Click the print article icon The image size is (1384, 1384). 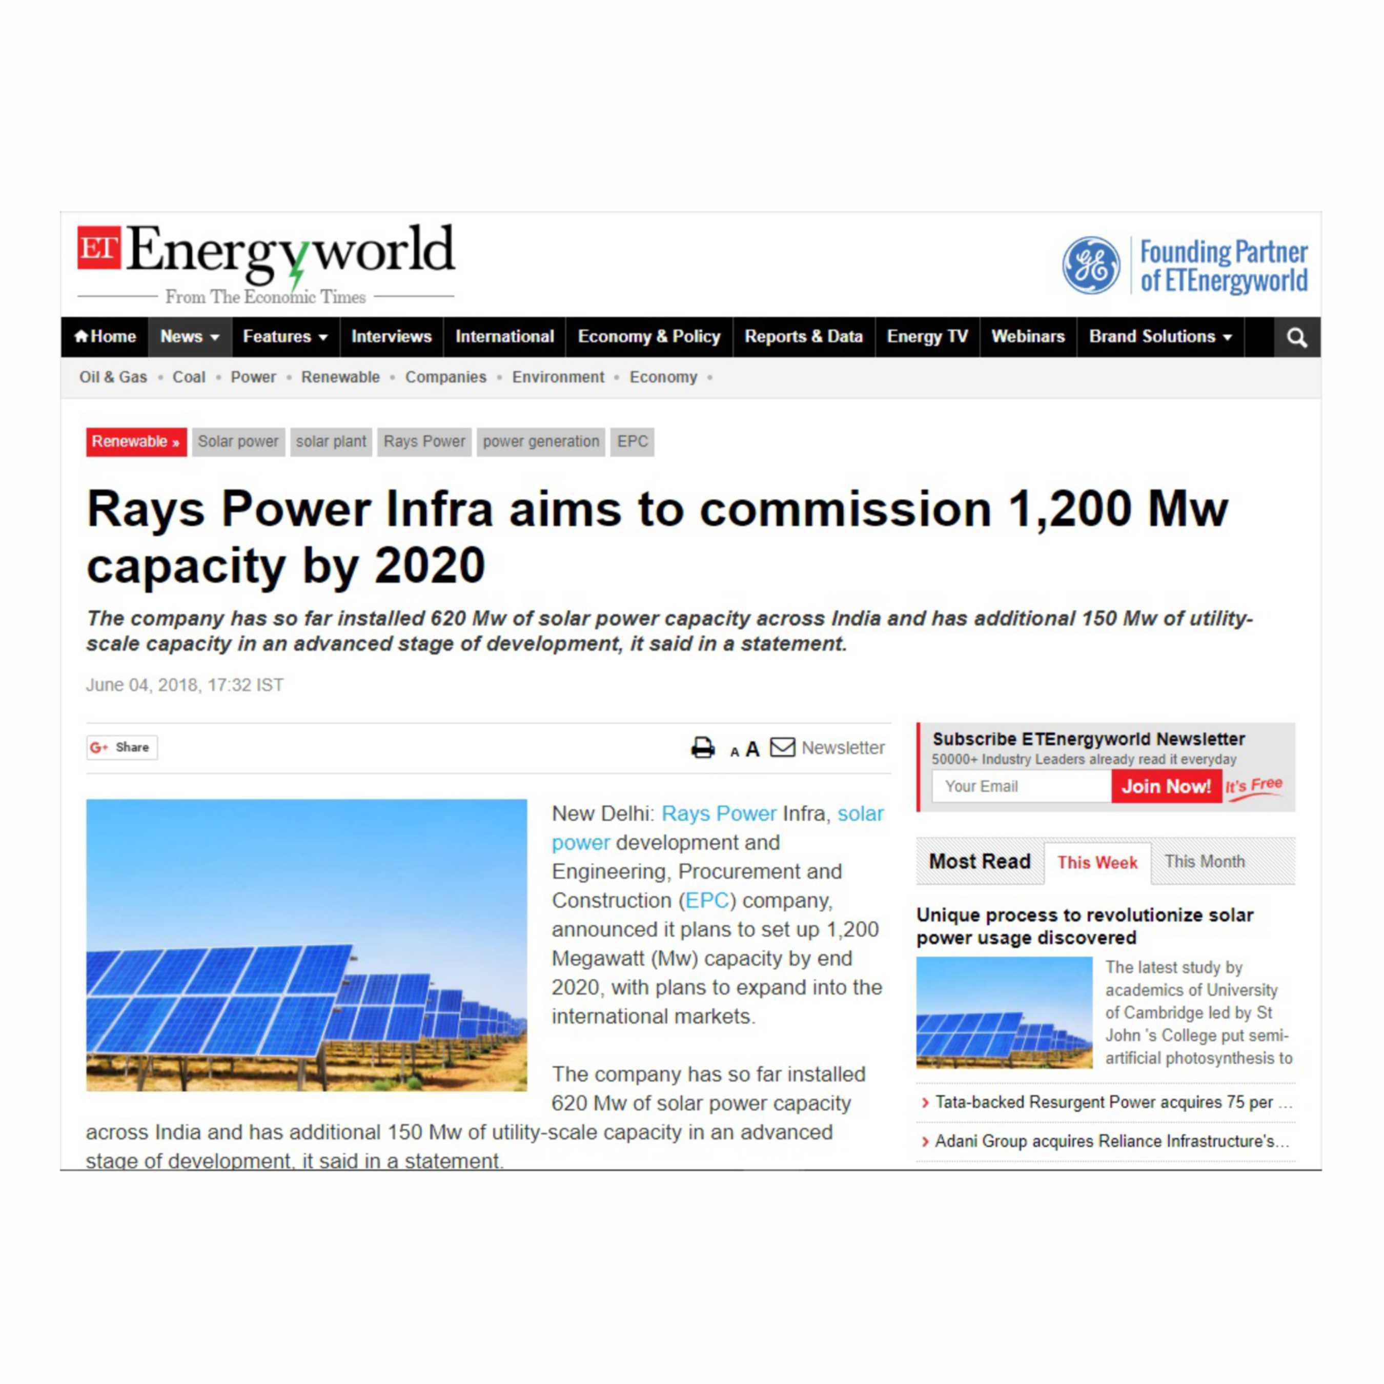[x=702, y=748]
